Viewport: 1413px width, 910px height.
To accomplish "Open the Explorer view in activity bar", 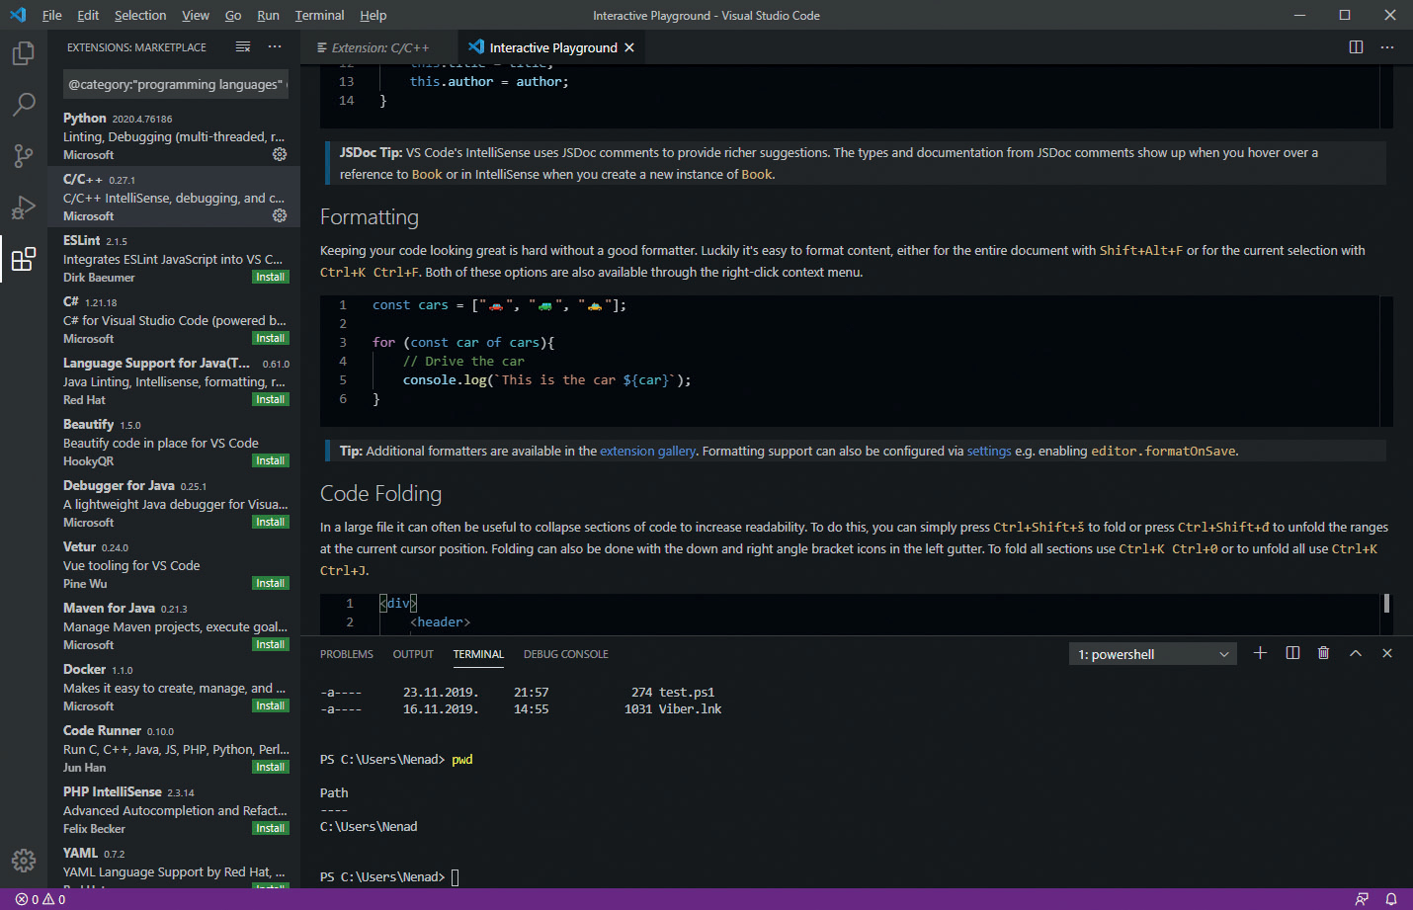I will (23, 53).
